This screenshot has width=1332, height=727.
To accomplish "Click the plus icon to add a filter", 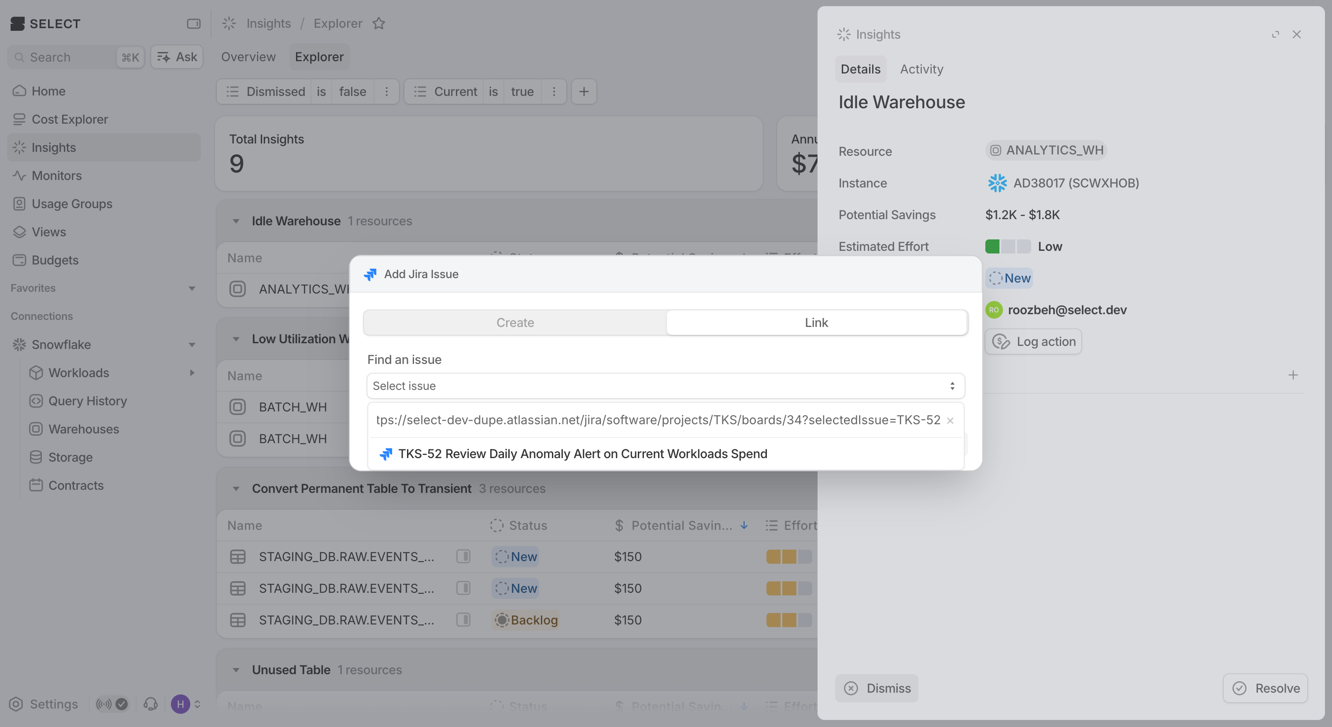I will click(584, 92).
